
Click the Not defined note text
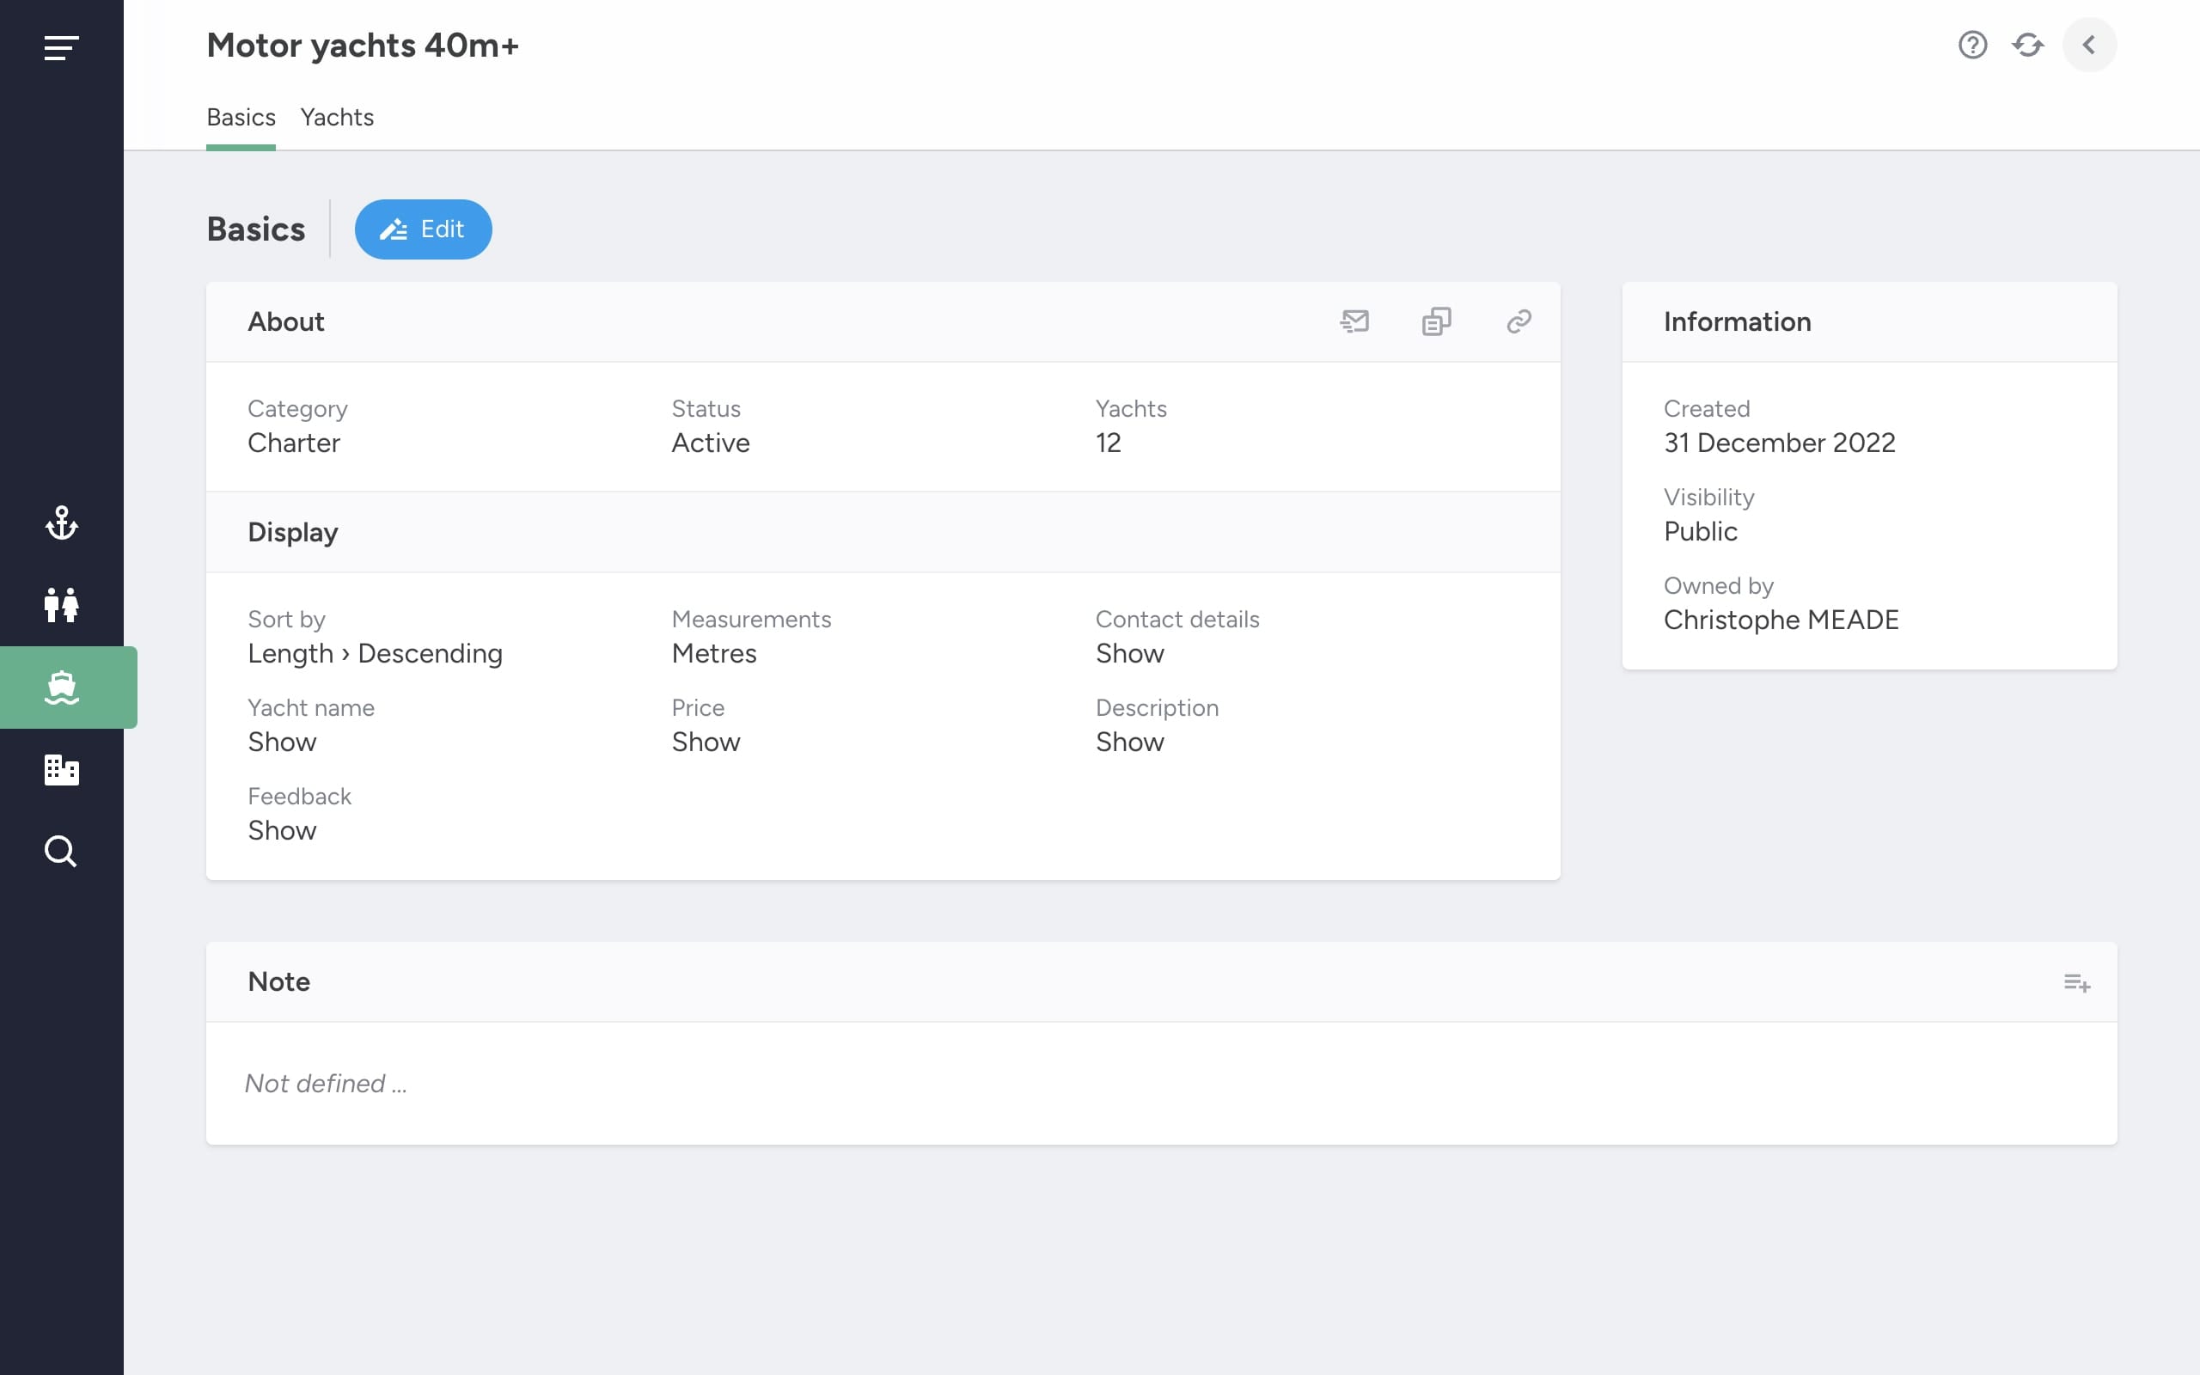coord(326,1083)
